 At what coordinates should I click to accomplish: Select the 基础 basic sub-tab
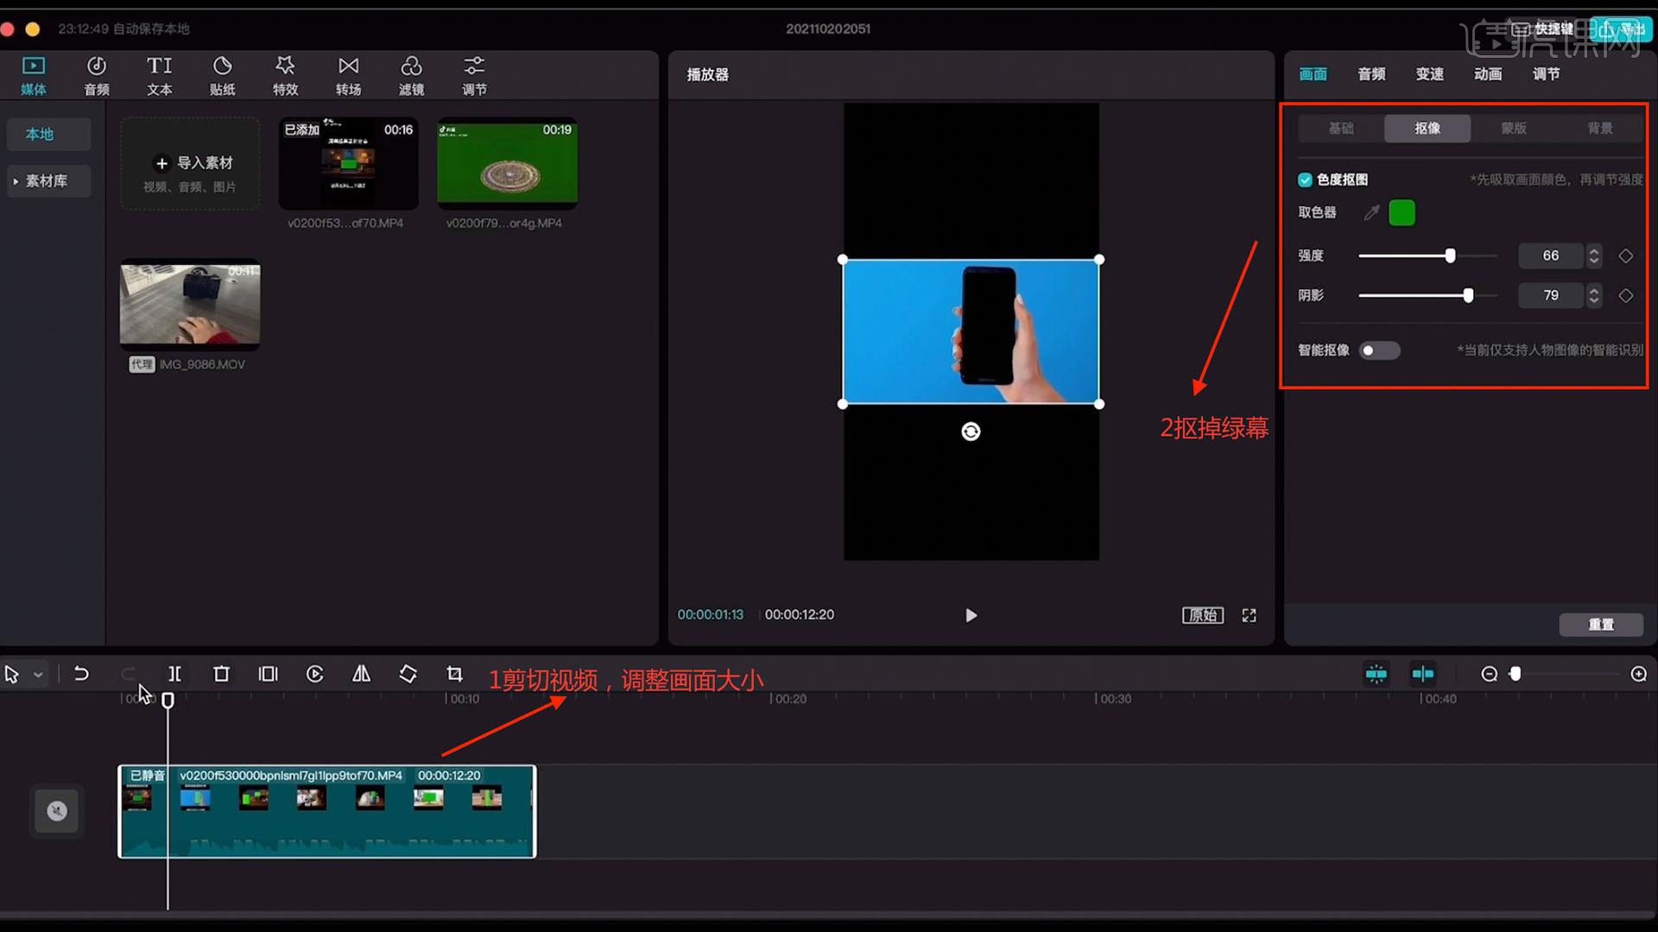pos(1341,129)
